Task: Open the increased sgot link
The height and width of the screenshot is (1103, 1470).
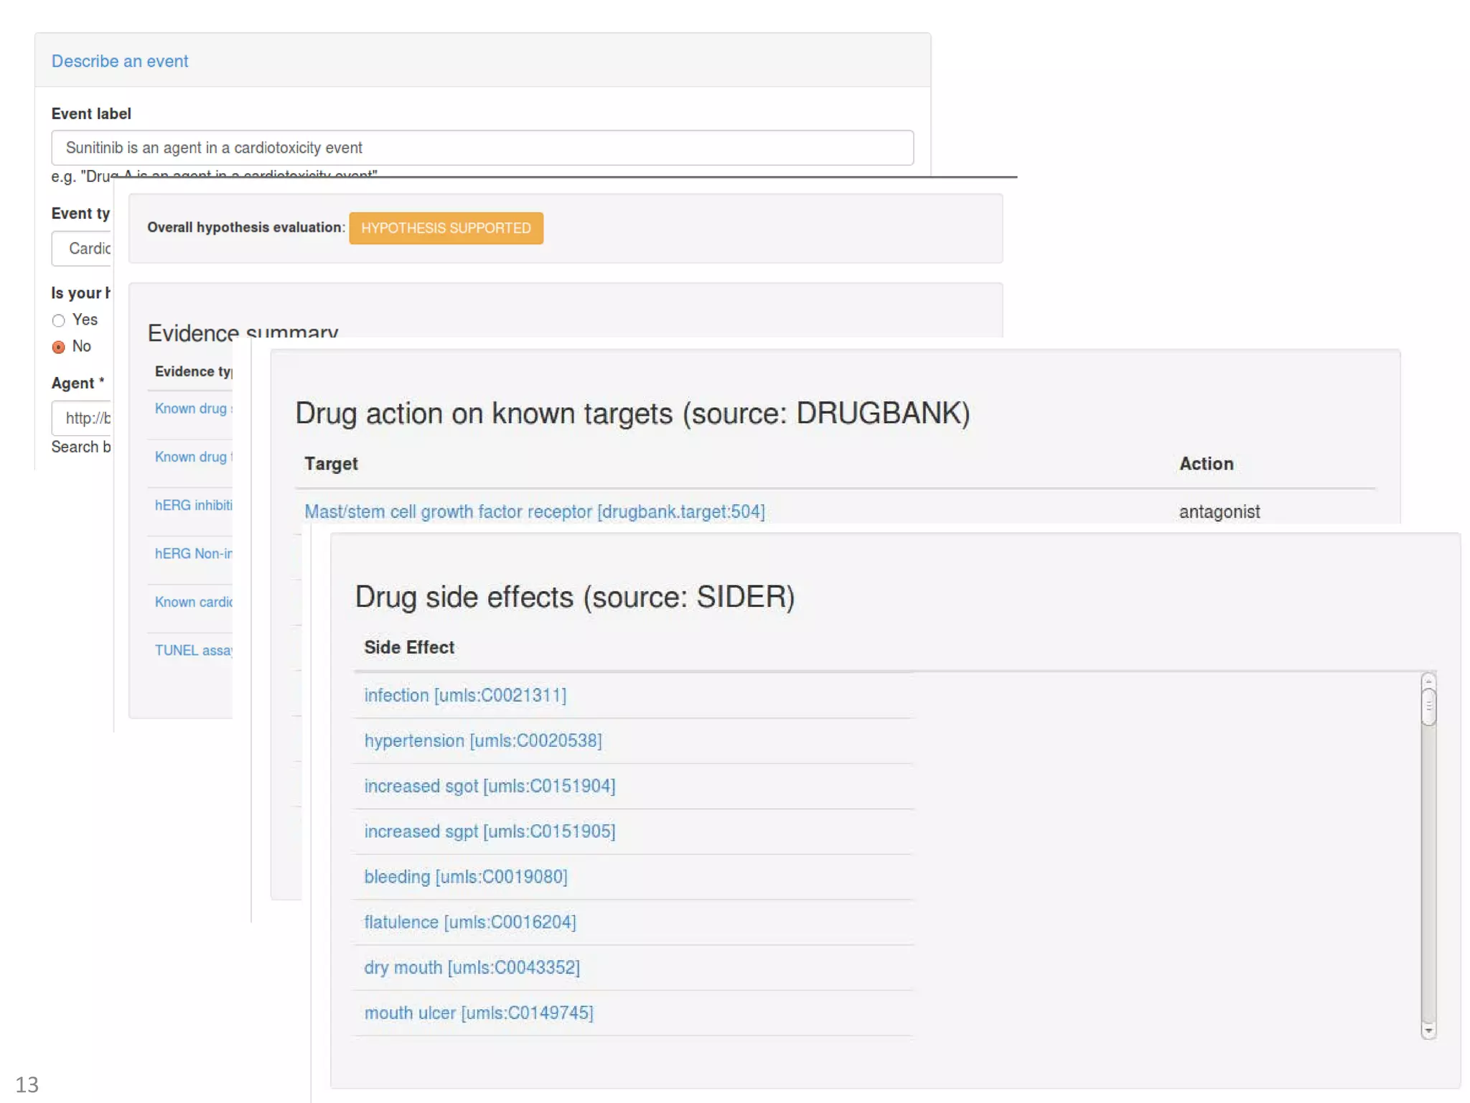Action: click(x=490, y=786)
